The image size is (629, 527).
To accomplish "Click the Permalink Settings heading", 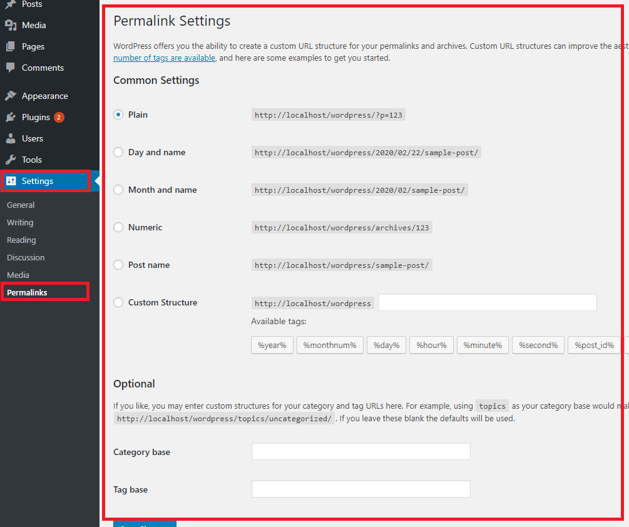I will tap(171, 21).
